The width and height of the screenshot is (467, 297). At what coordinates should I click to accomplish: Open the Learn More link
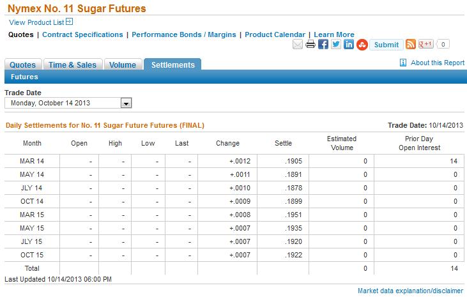(x=334, y=34)
